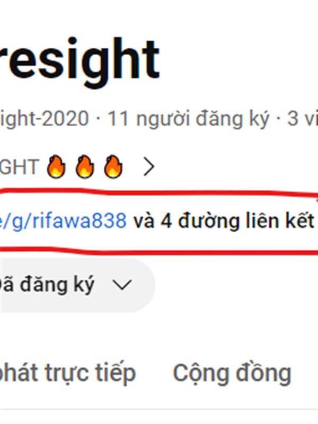Click the dot separator before '3 vi'

coord(278,119)
